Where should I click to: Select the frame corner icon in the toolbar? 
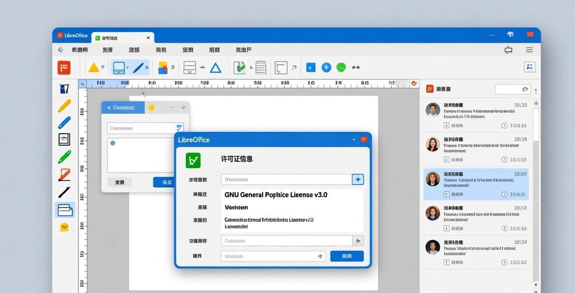tap(281, 68)
